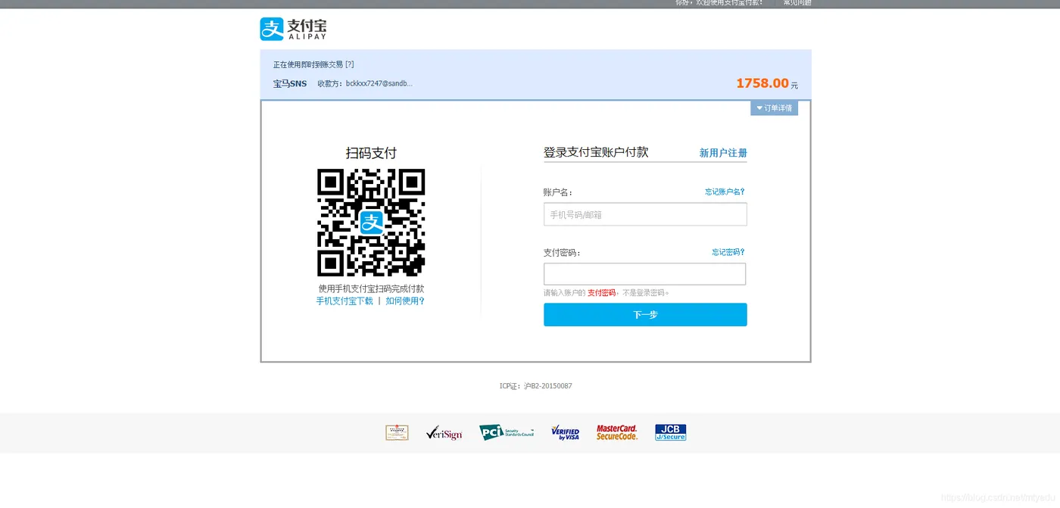This screenshot has width=1060, height=508.
Task: Click the QR code for scan payment
Action: coord(371,223)
